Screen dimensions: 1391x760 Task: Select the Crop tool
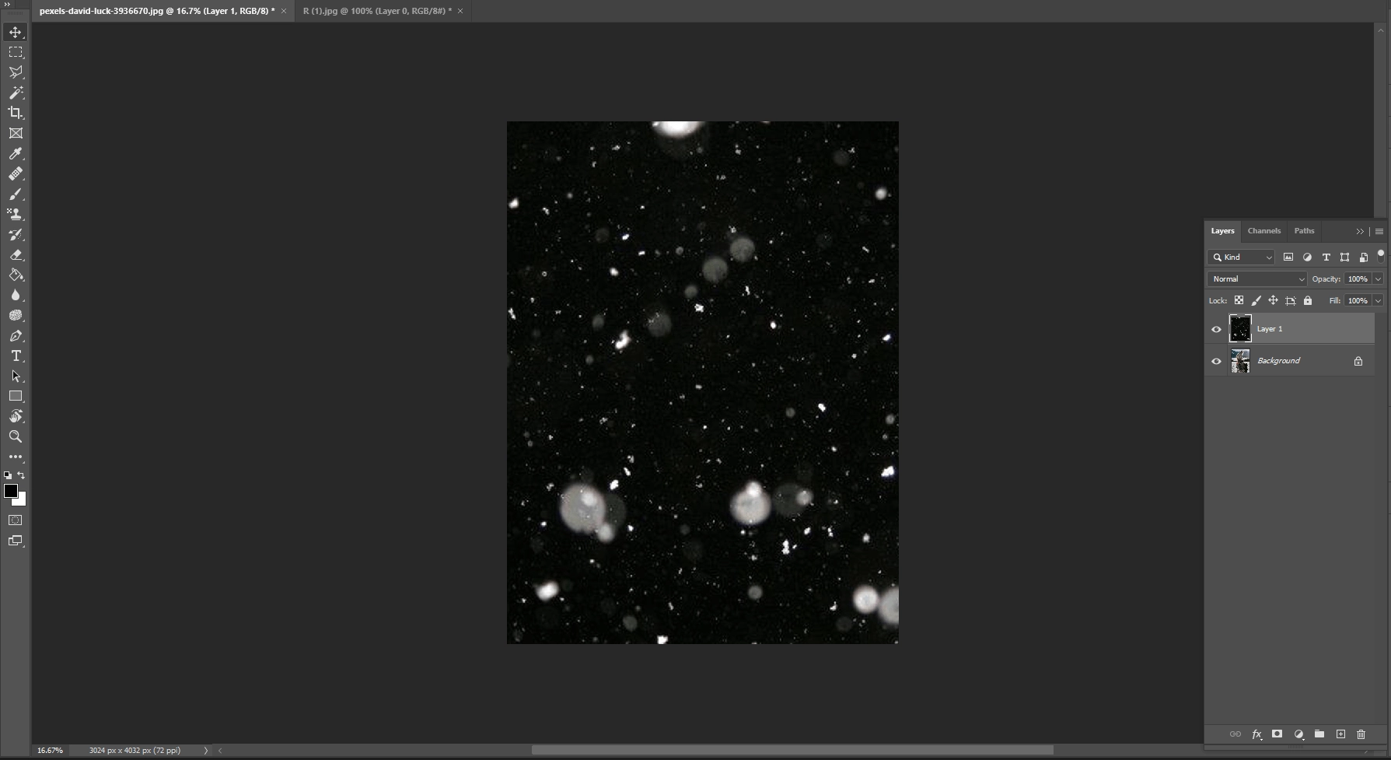click(x=16, y=113)
